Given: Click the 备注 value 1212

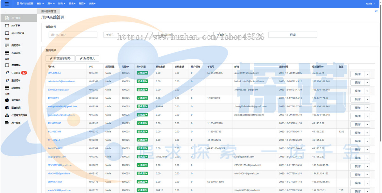Looking at the screenshot, I should [x=341, y=132].
